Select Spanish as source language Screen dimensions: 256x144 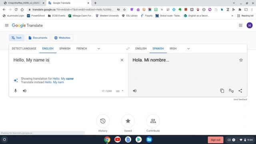point(65,48)
